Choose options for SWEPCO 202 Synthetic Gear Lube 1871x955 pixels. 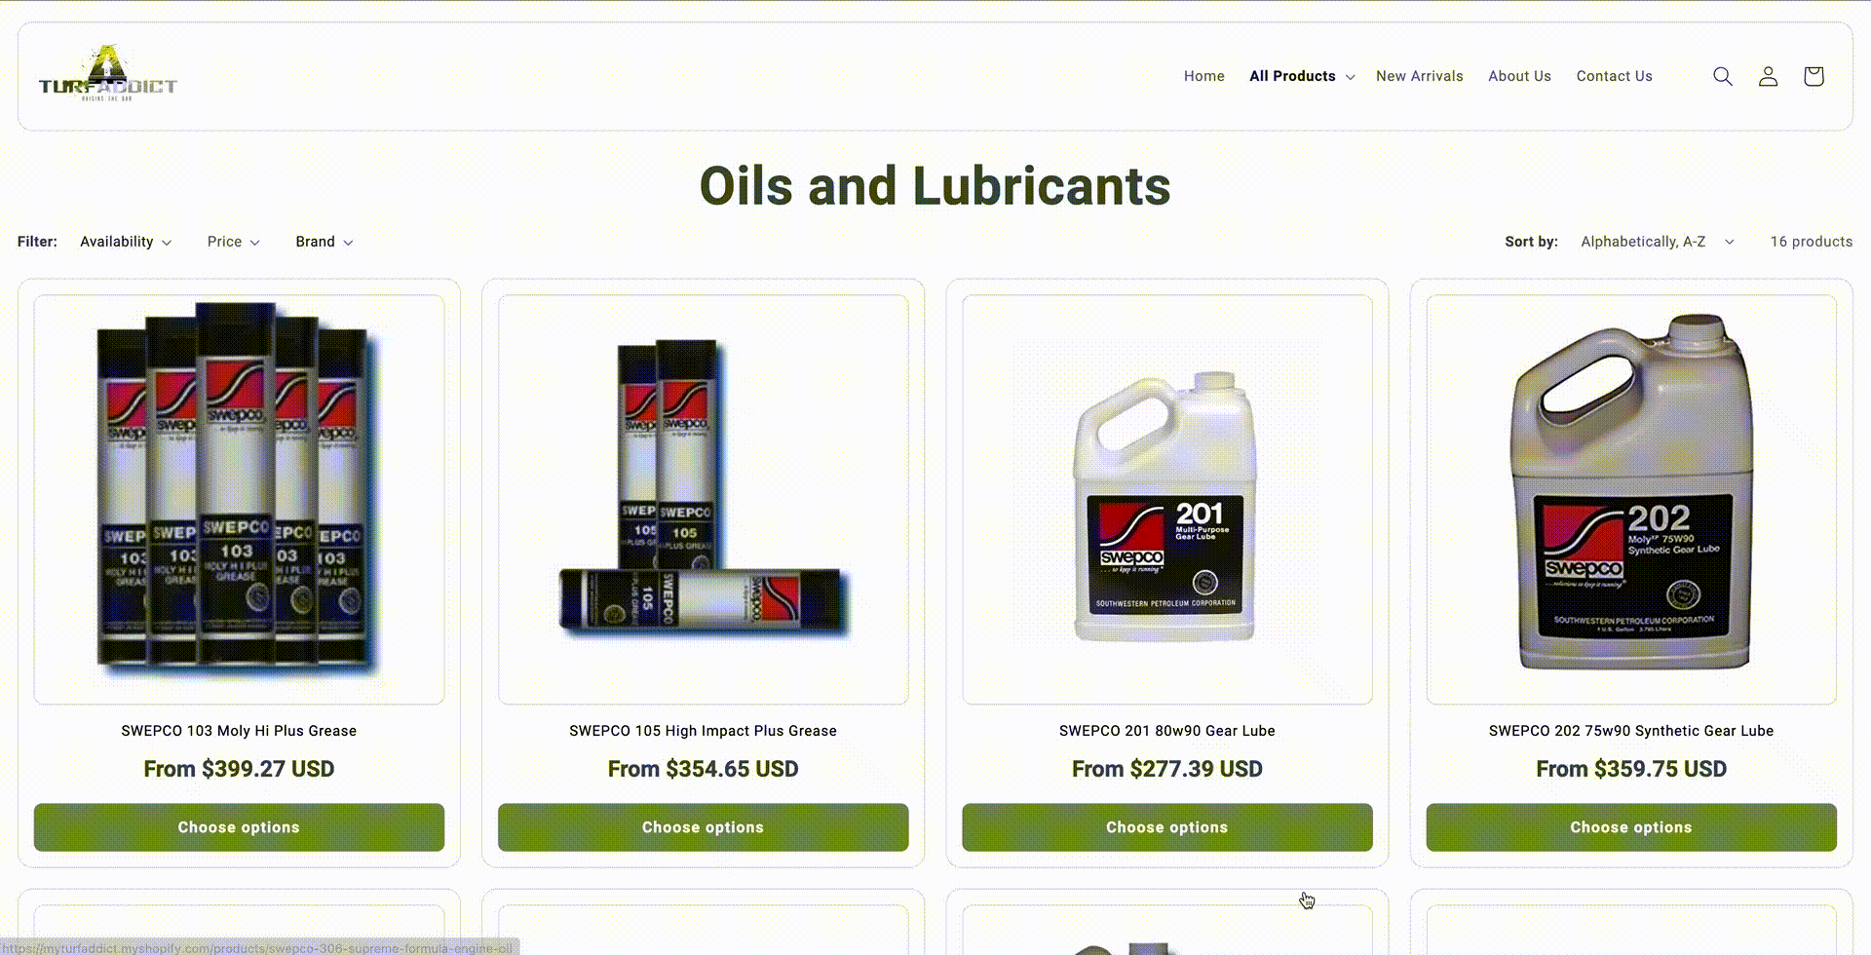click(1631, 827)
